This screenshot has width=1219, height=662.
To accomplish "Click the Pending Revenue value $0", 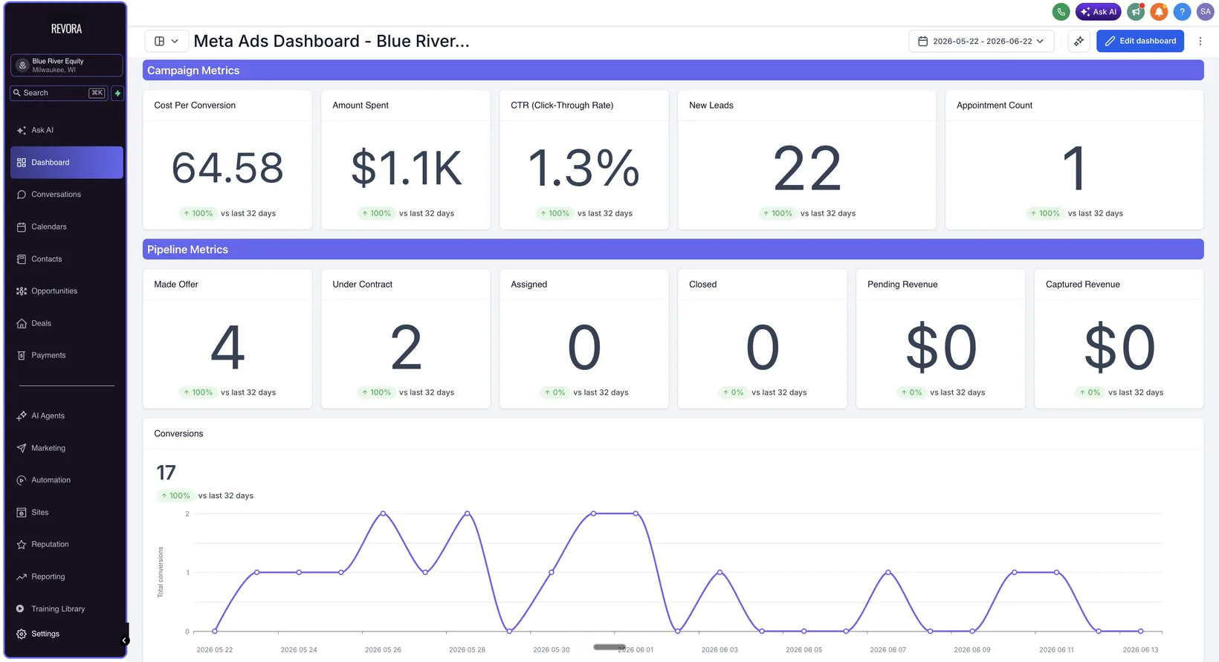I will pos(941,347).
